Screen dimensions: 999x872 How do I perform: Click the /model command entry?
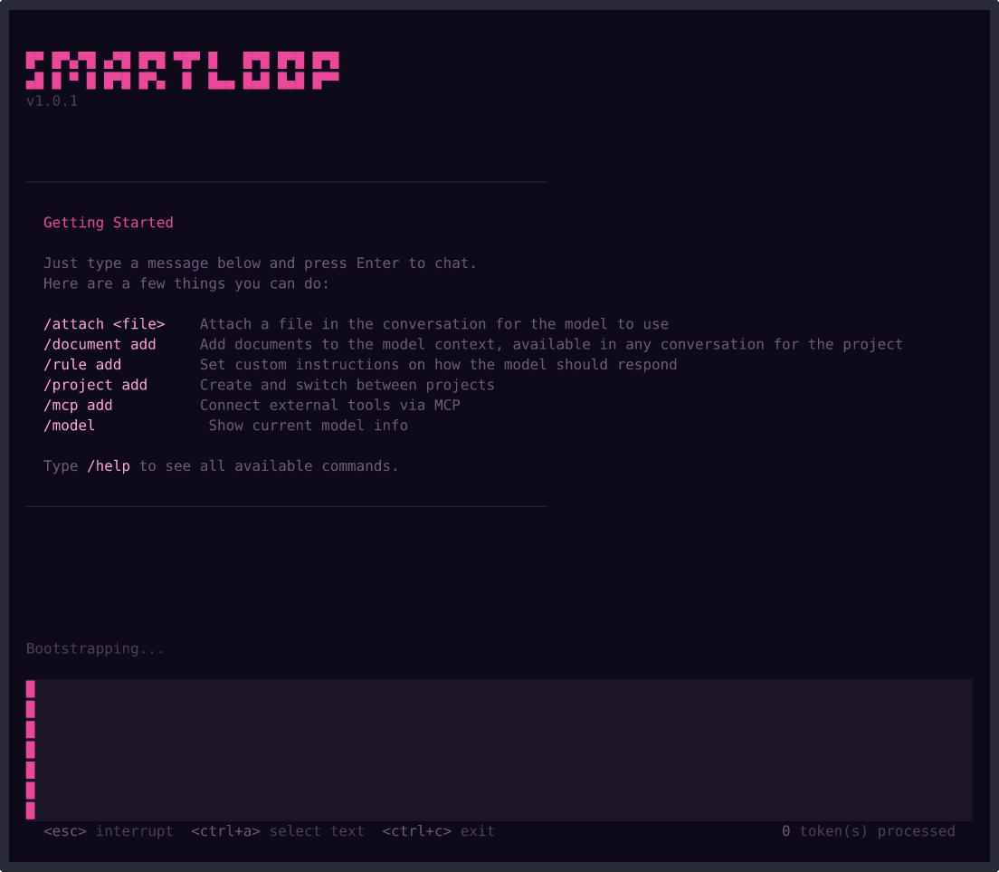[70, 425]
